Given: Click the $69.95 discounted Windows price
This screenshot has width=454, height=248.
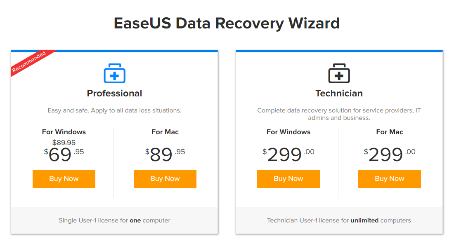Looking at the screenshot, I should pos(64,154).
